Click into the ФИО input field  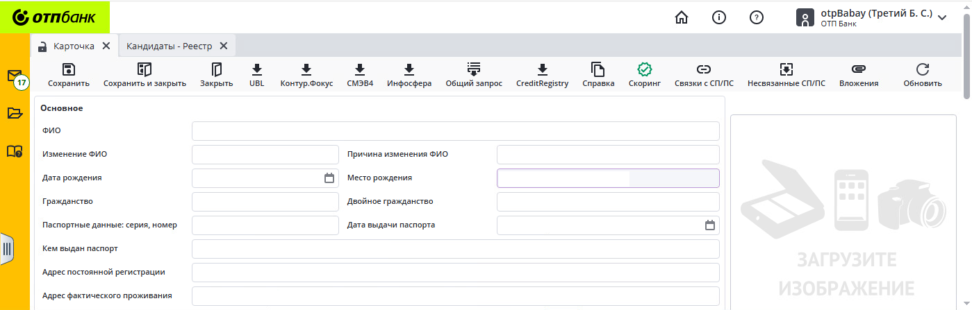click(x=455, y=131)
